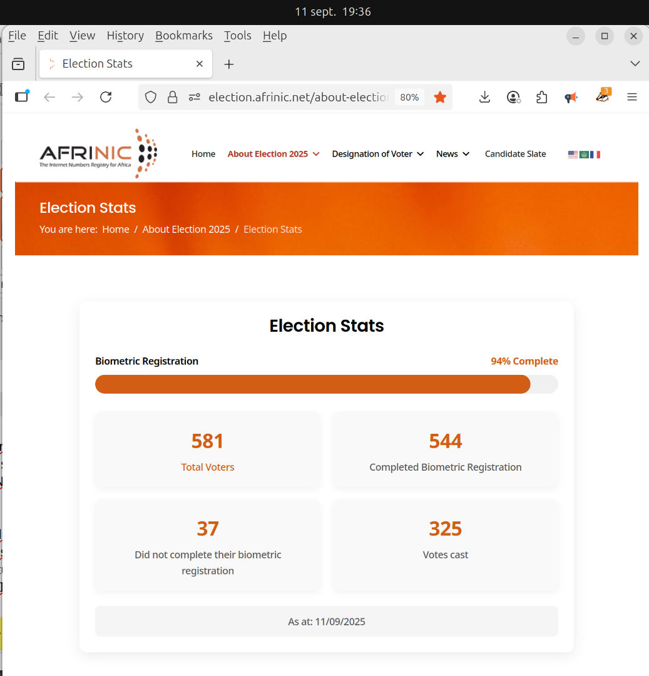Image resolution: width=649 pixels, height=676 pixels.
Task: Go back with the left arrow
Action: pyautogui.click(x=49, y=97)
